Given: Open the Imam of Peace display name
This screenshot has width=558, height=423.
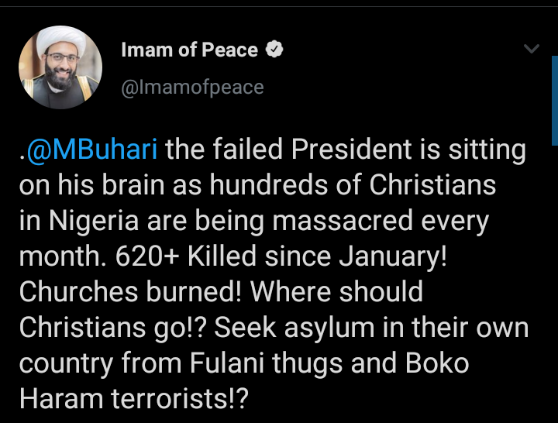Looking at the screenshot, I should [x=189, y=50].
